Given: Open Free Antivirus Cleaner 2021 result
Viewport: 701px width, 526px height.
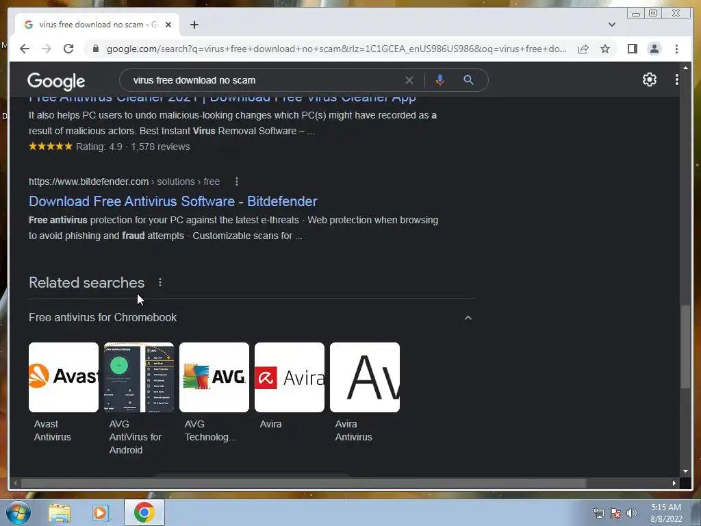Looking at the screenshot, I should (222, 99).
